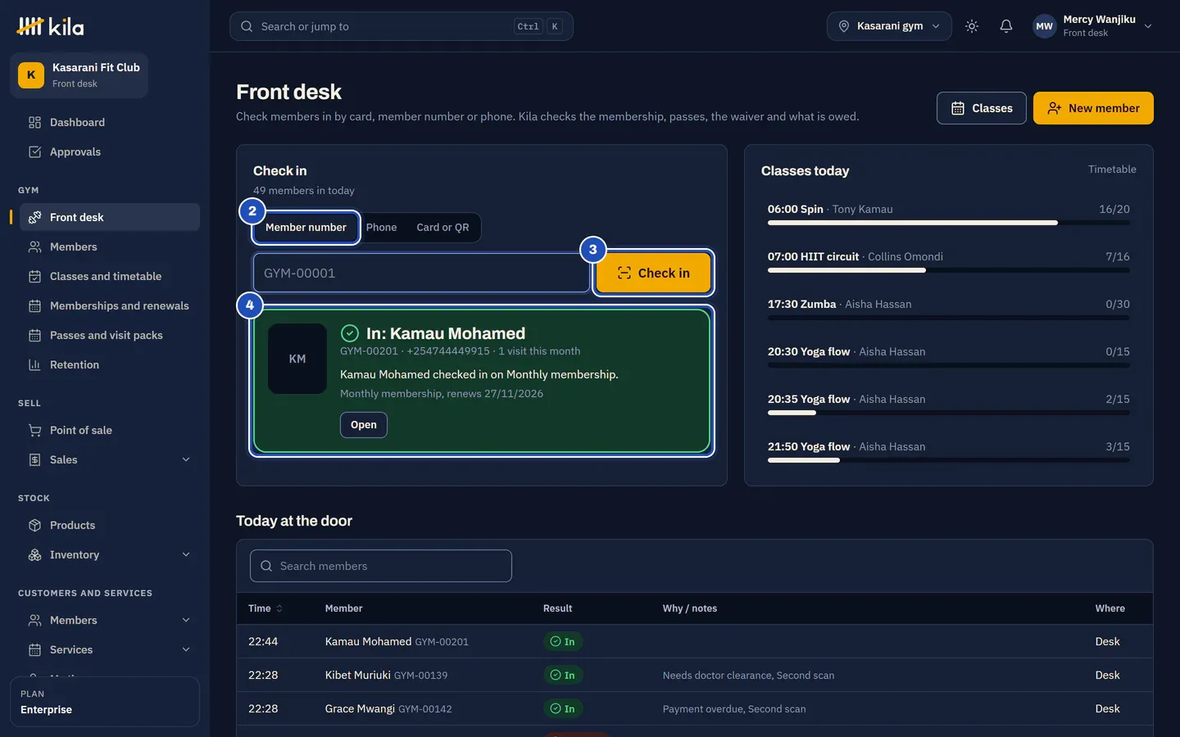Open Point of sale
Image resolution: width=1180 pixels, height=737 pixels.
coord(110,430)
